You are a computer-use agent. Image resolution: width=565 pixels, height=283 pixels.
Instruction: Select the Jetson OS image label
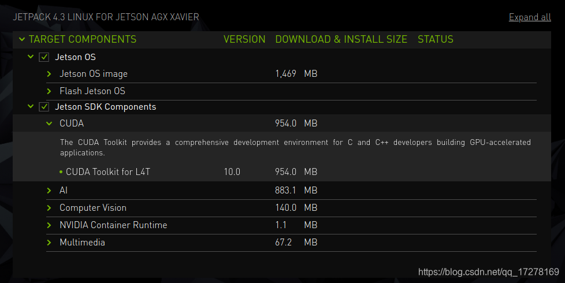point(94,74)
